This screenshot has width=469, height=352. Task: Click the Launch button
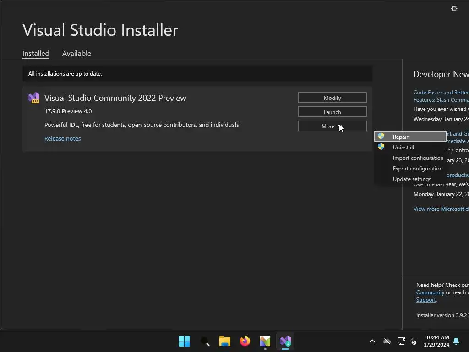(x=333, y=112)
